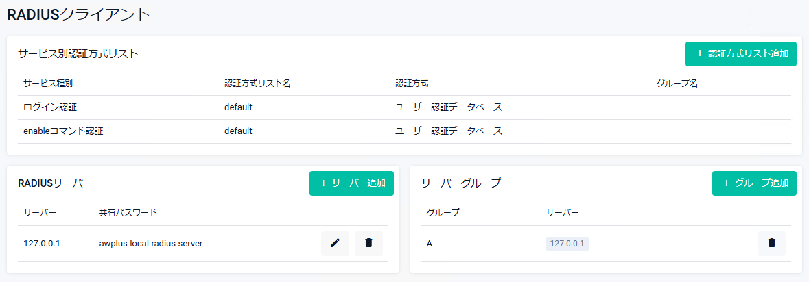The height and width of the screenshot is (282, 809).
Task: Click the 認証方式リスト追加 button
Action: [740, 53]
